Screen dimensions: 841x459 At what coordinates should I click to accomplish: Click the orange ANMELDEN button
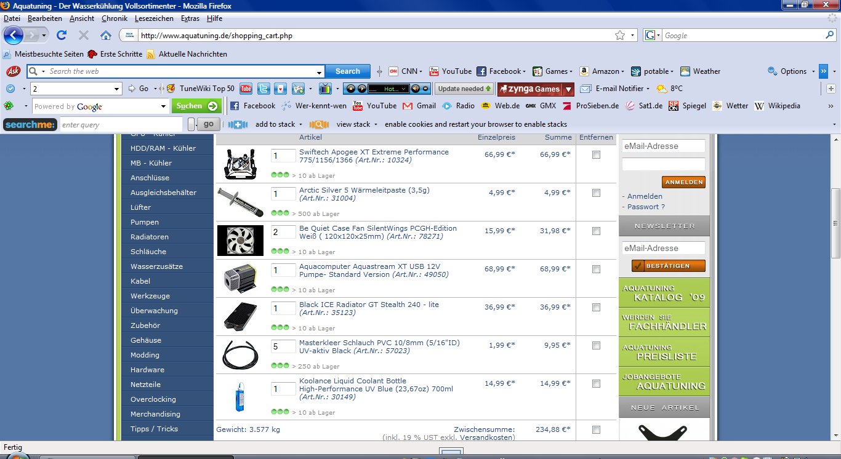point(683,182)
